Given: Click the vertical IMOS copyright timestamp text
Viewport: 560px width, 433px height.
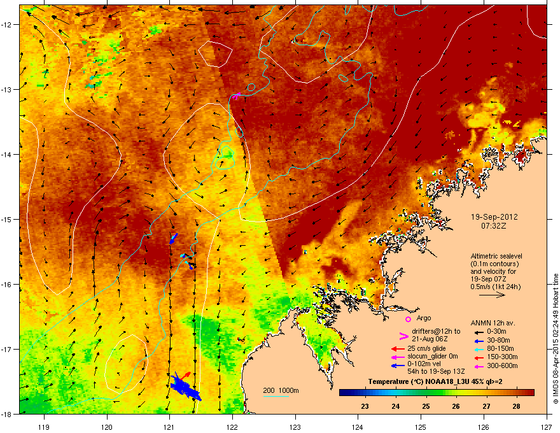Looking at the screenshot, I should [556, 339].
